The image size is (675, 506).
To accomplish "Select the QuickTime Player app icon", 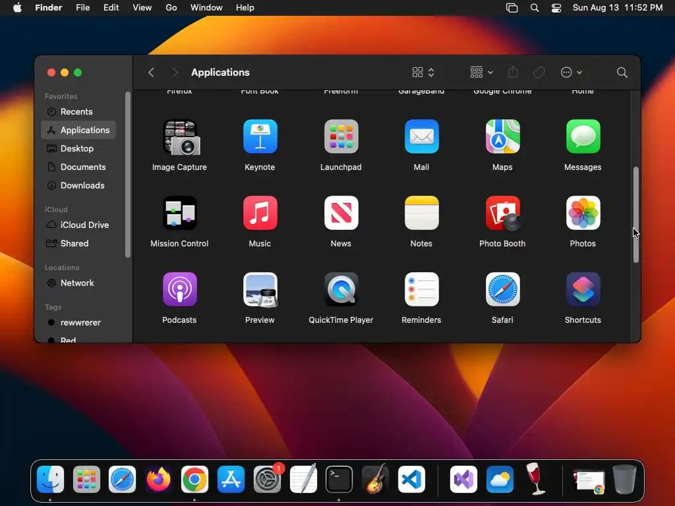I will tap(341, 290).
